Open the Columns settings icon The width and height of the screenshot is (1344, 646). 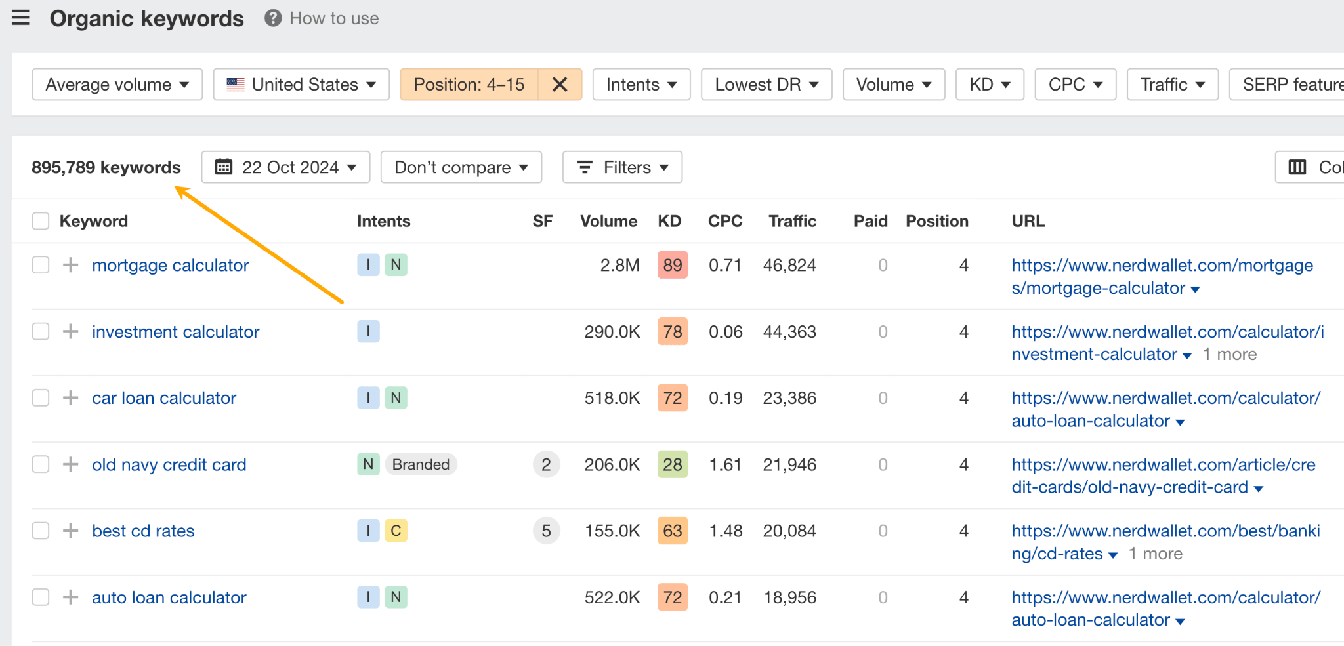point(1297,167)
